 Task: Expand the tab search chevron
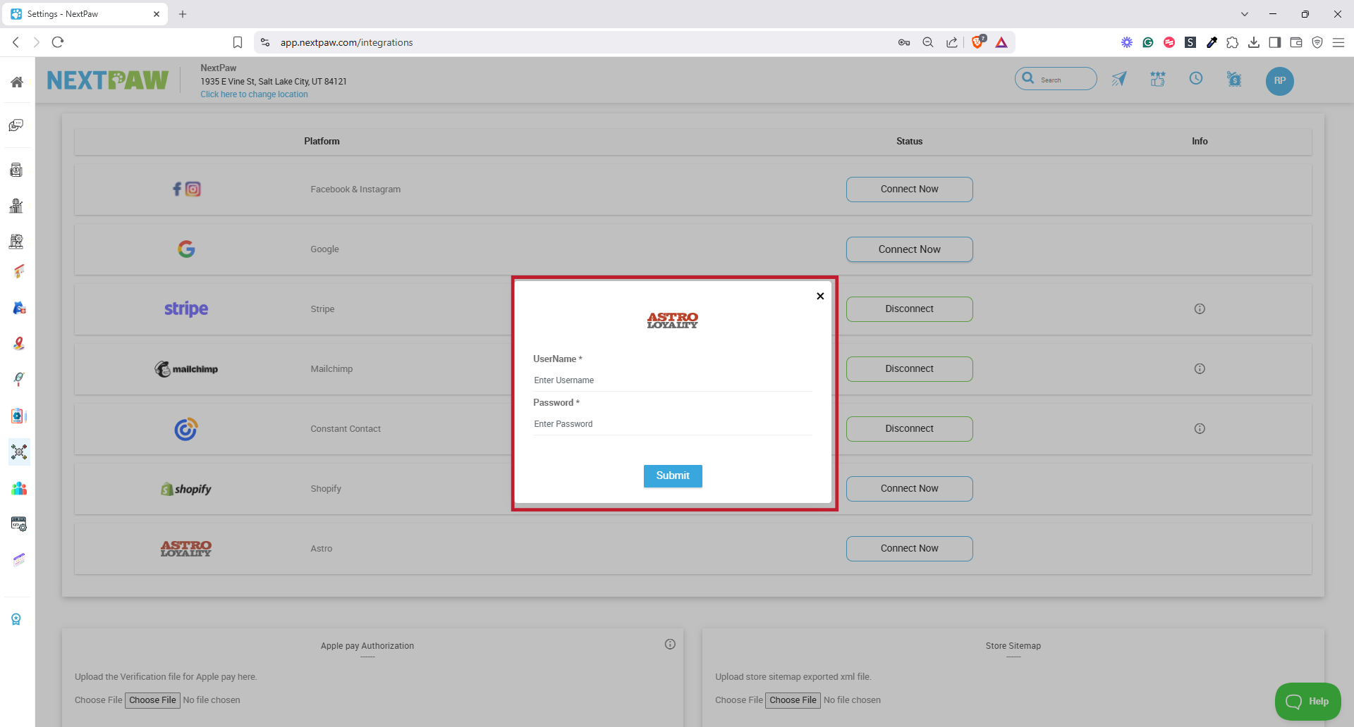[1245, 14]
